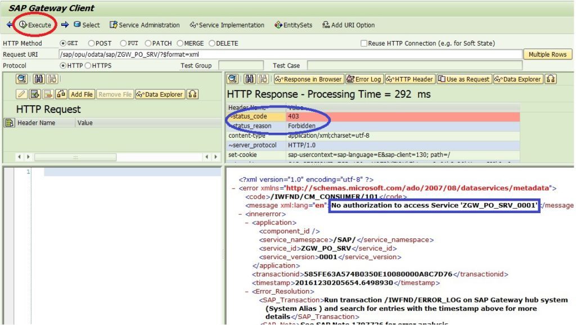Click the binoculars Find icon in HTTP Request pane
The width and height of the screenshot is (576, 325).
(x=39, y=79)
